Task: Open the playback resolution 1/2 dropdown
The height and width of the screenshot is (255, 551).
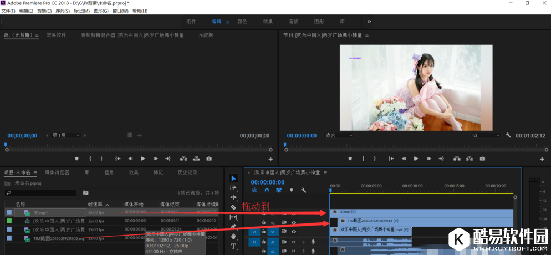Action: pos(485,135)
